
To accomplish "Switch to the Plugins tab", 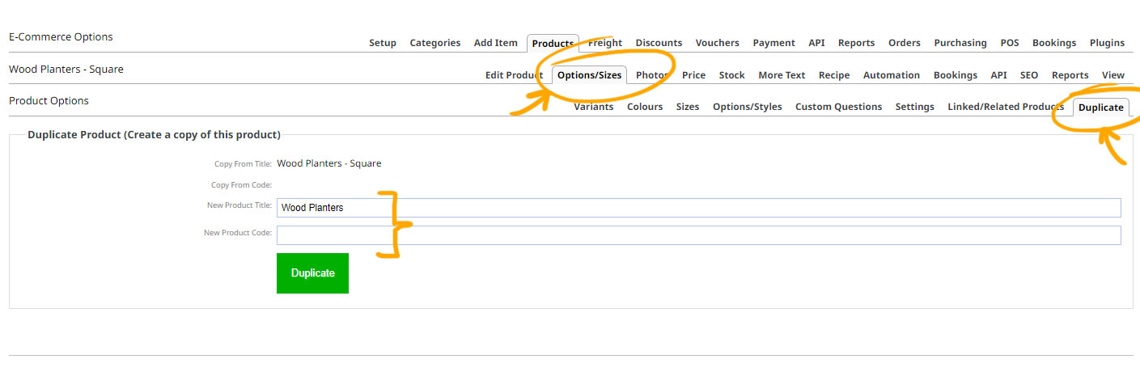I will pos(1107,43).
